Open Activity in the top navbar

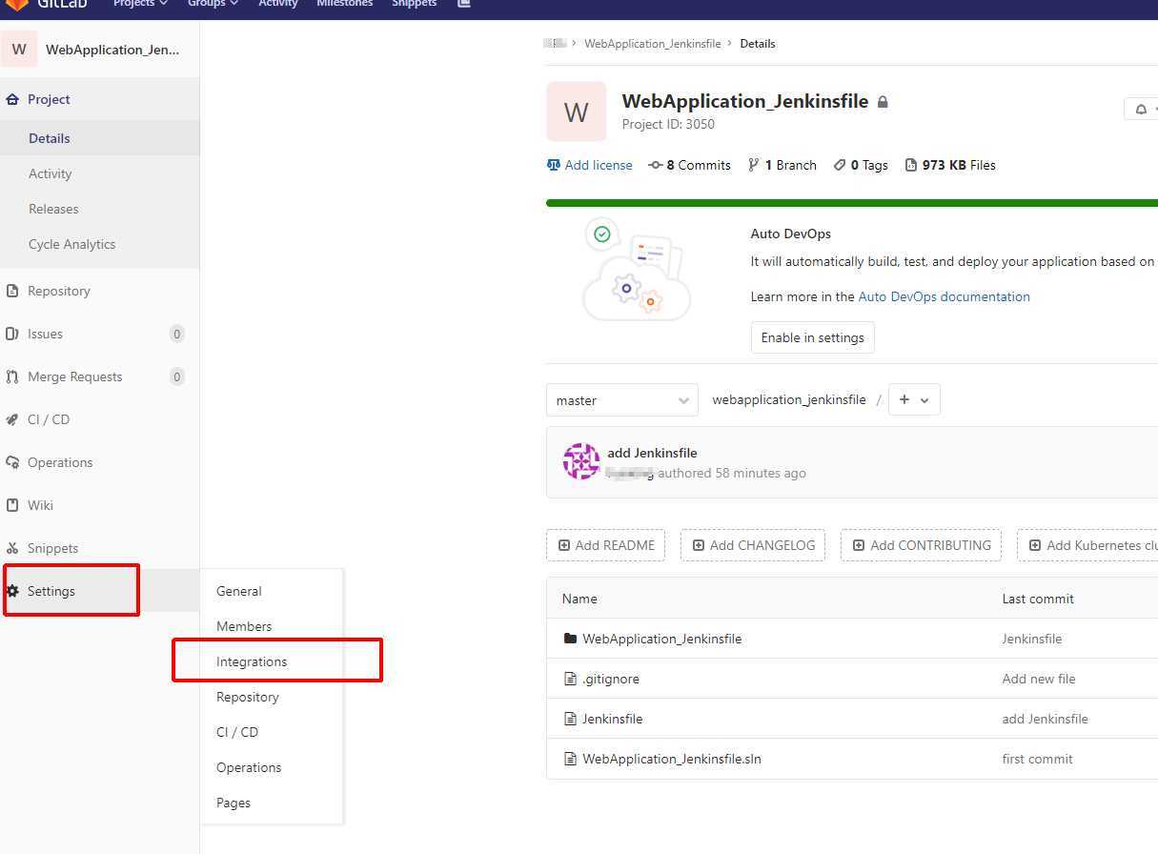(x=278, y=4)
